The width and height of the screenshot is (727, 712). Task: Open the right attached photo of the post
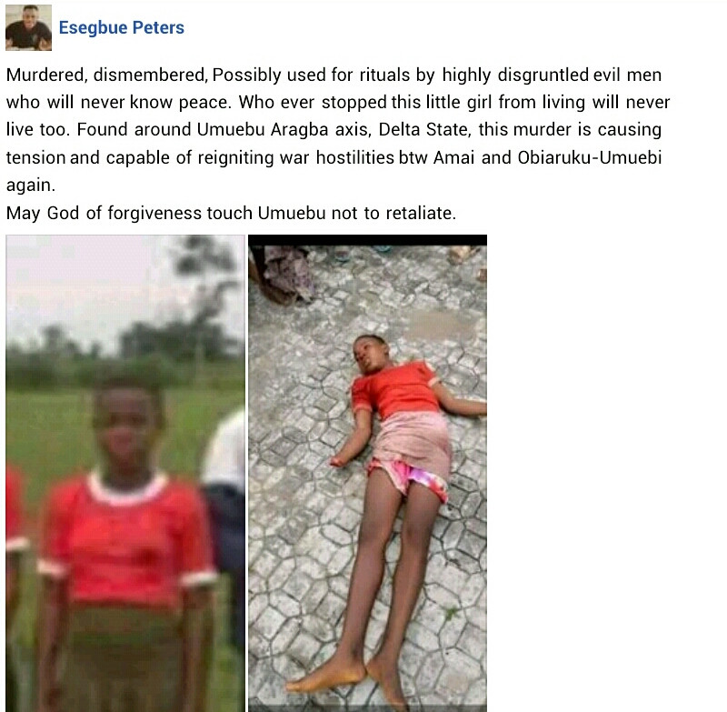click(368, 473)
